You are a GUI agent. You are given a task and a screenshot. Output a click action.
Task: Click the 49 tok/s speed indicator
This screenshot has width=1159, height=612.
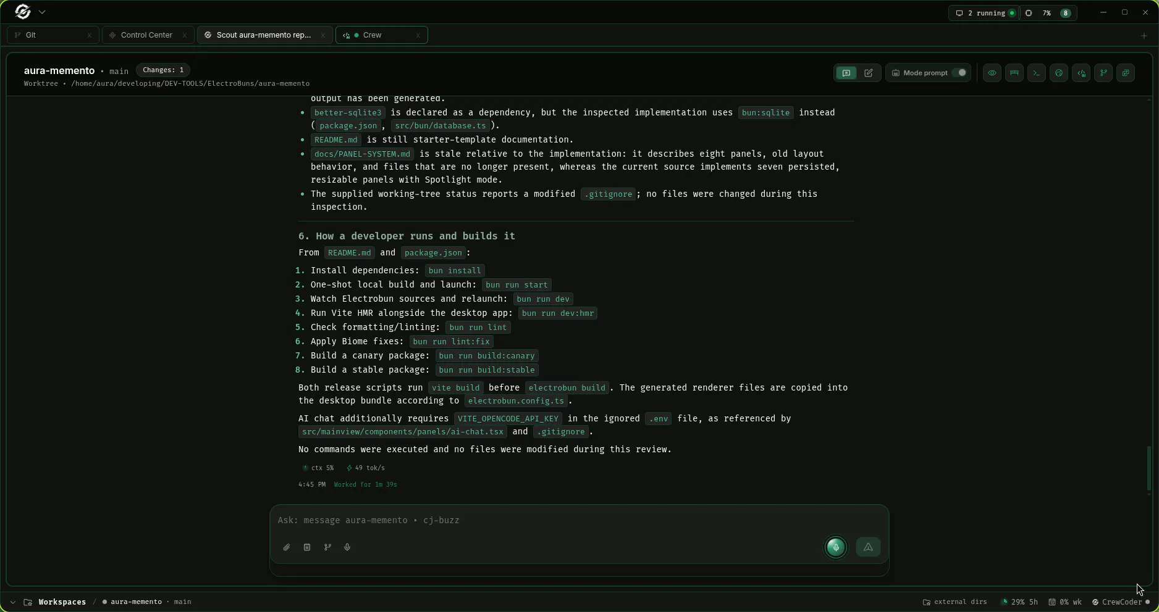pyautogui.click(x=366, y=468)
